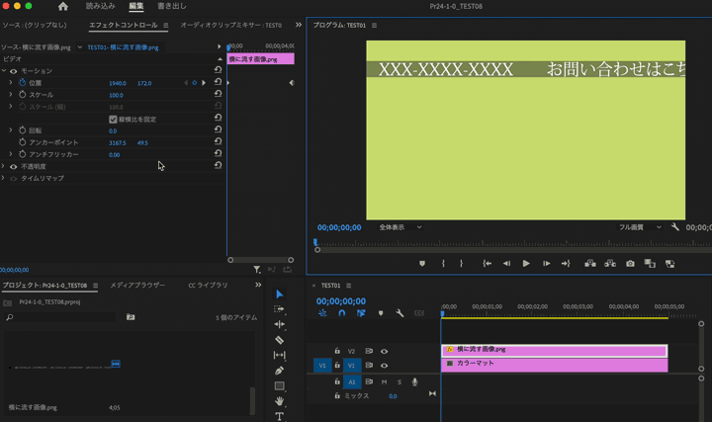Image resolution: width=712 pixels, height=422 pixels.
Task: Select the Selection tool arrow
Action: 279,295
